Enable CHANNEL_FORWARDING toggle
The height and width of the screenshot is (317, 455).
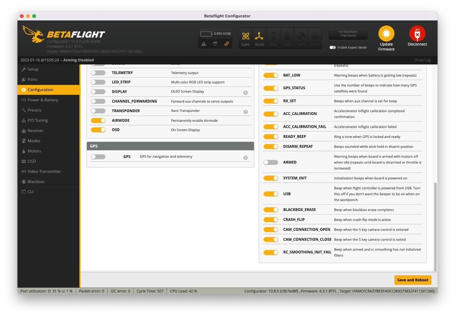coord(98,101)
